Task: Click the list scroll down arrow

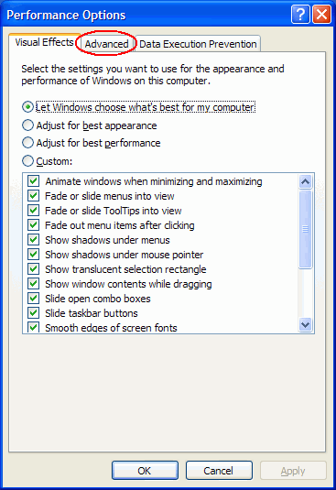Action: 305,325
